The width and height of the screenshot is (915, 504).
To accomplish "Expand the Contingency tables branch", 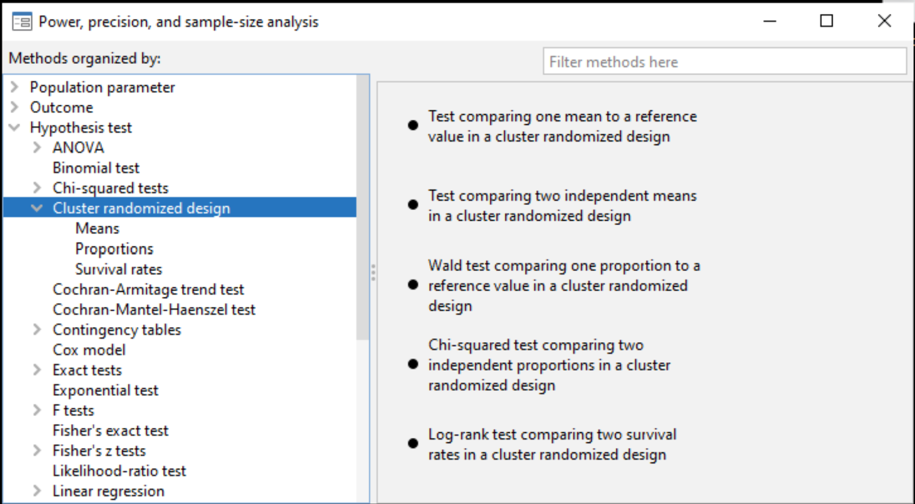I will tap(37, 329).
